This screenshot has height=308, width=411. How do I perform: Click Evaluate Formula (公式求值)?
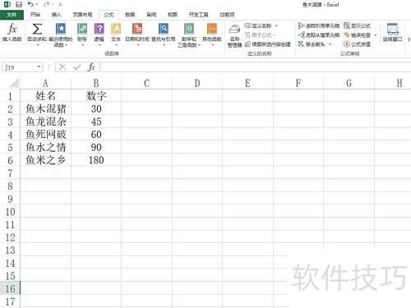pos(357,44)
